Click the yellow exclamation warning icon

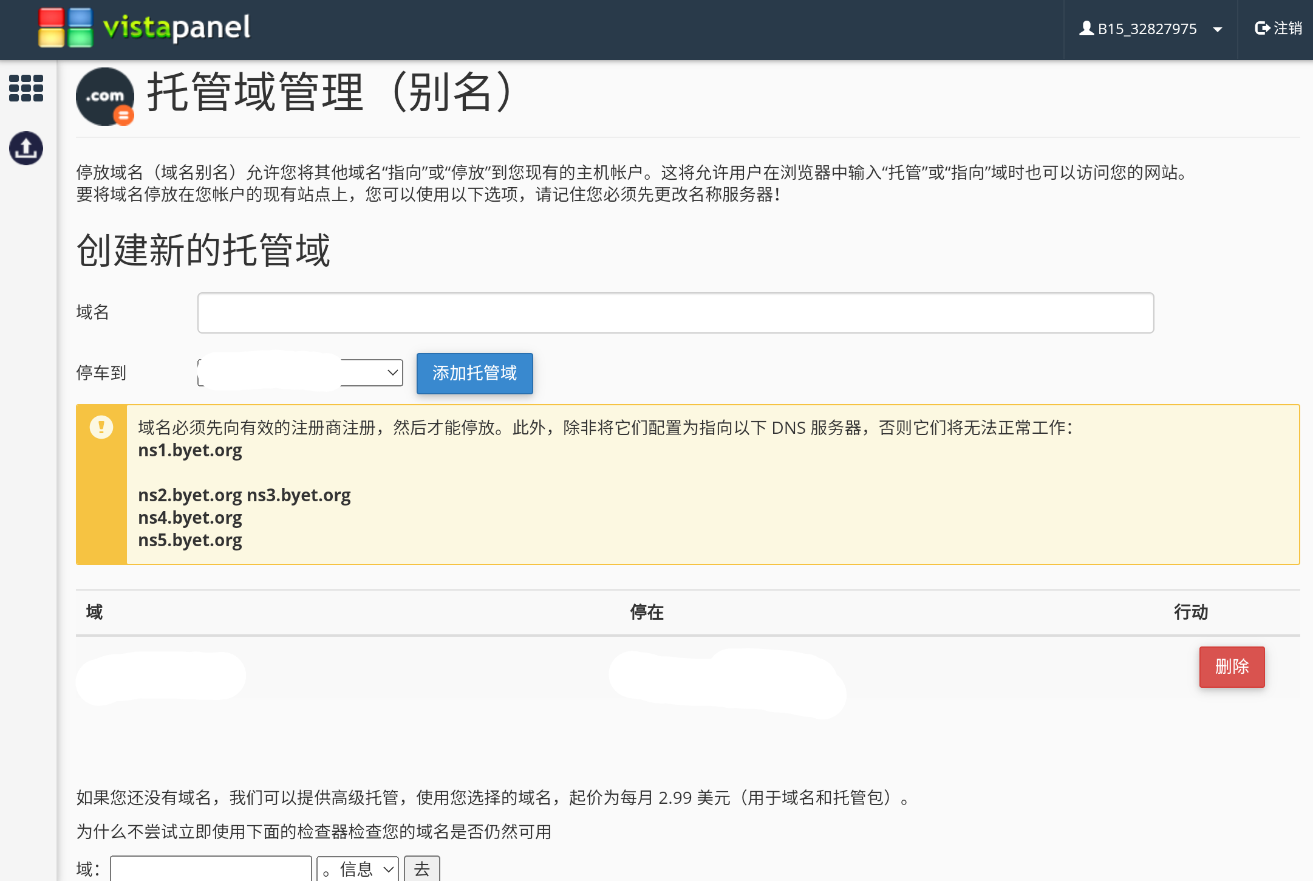(101, 427)
